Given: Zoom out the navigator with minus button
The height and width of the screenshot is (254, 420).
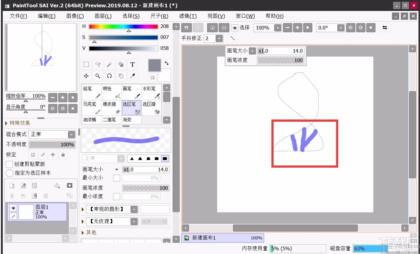Looking at the screenshot, I should click(x=53, y=98).
